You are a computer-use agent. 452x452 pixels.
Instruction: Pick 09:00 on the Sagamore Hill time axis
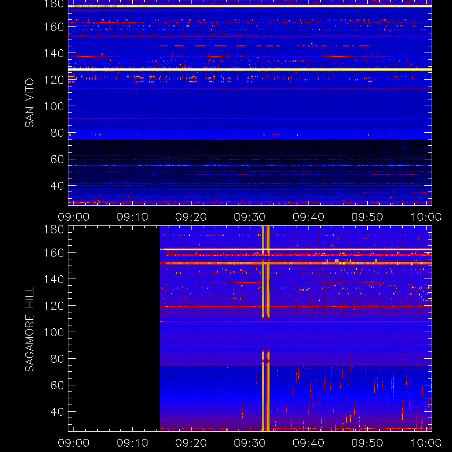73,443
